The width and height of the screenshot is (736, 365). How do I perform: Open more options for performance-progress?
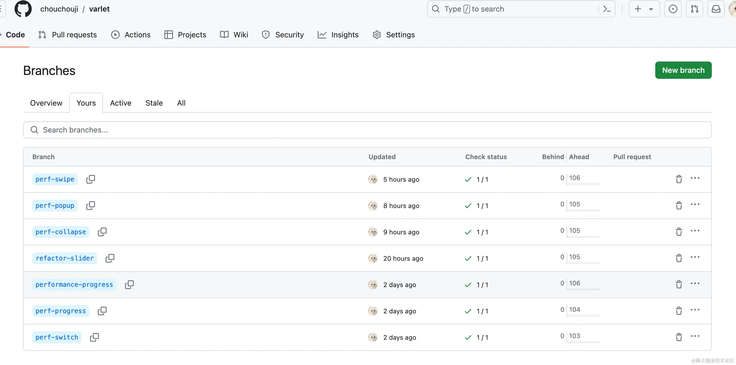pos(695,283)
